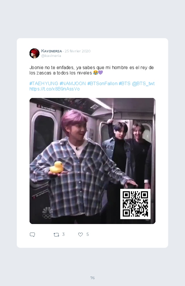Click the yellow rubber duck in video
185x286 pixels.
click(56, 167)
